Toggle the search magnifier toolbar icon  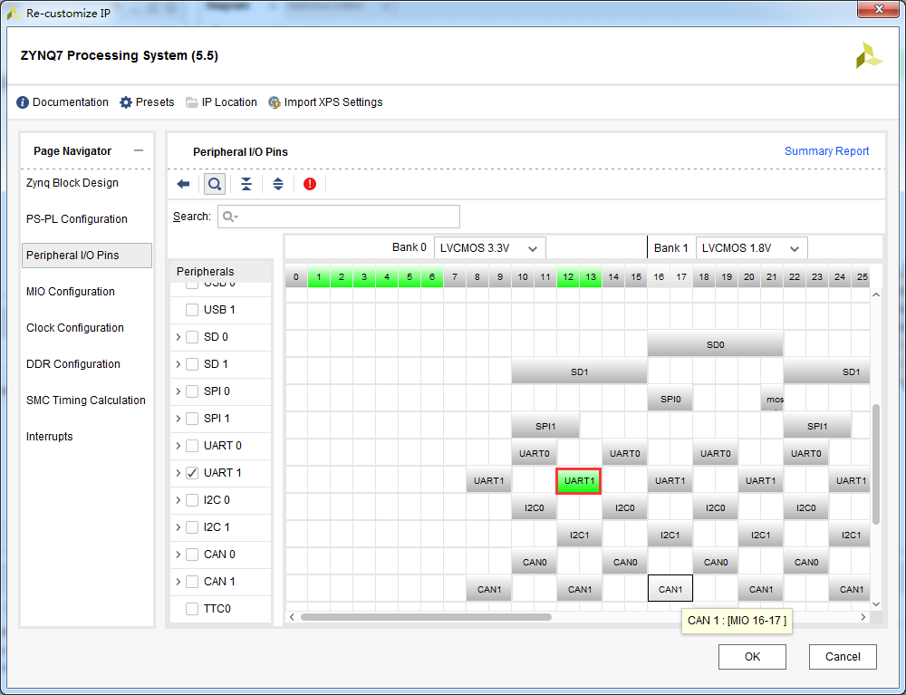(215, 184)
